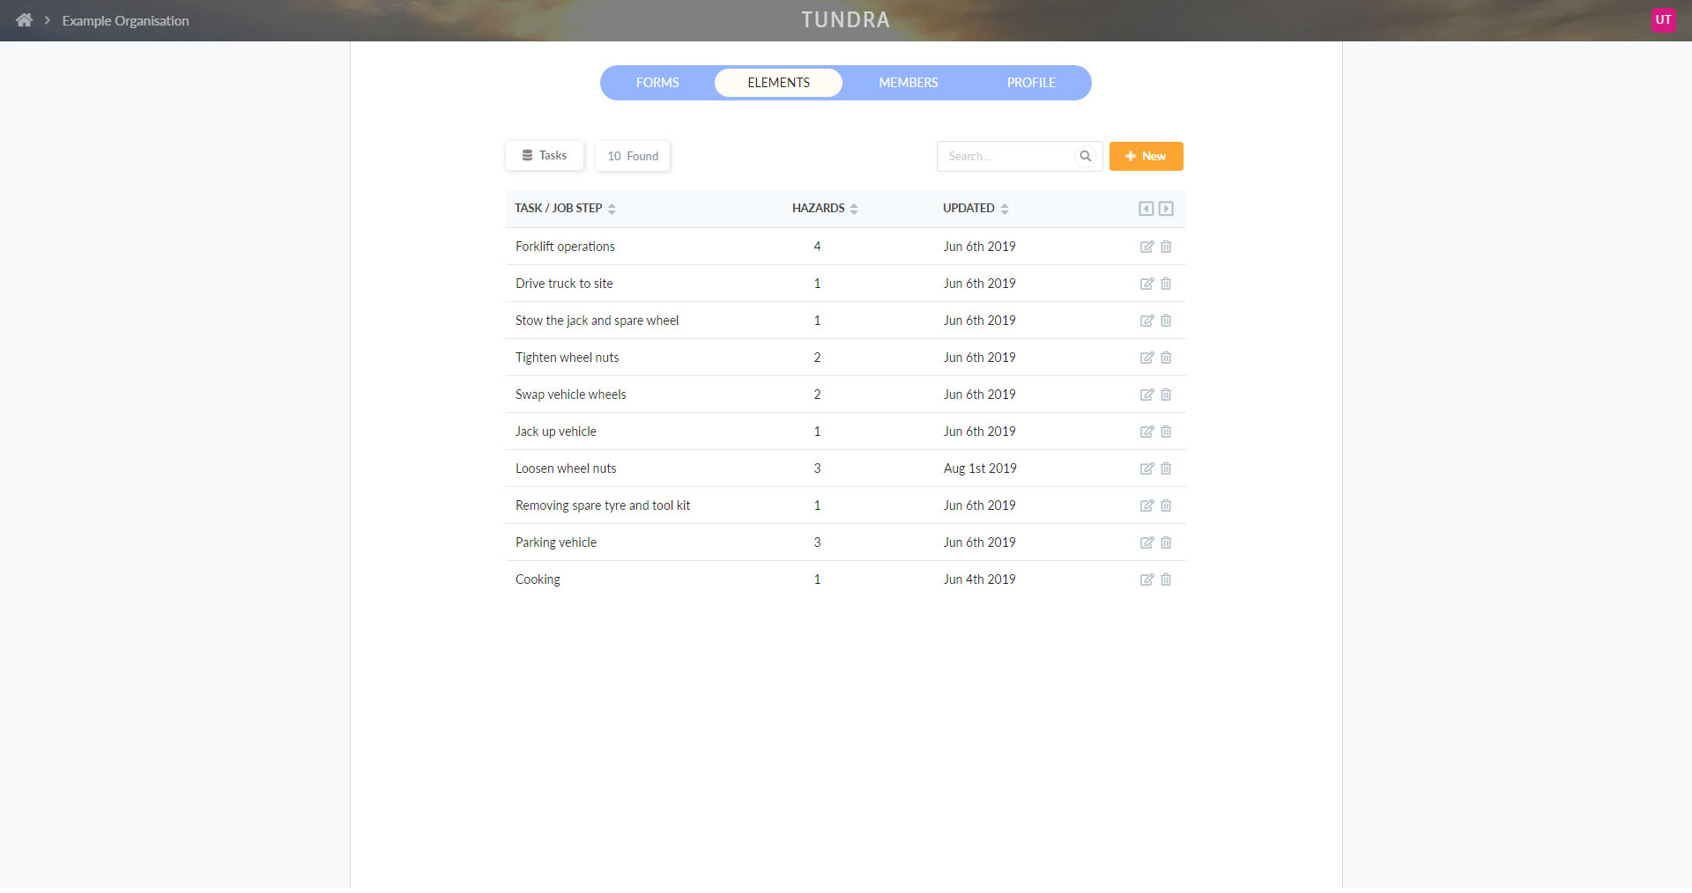
Task: Delete the Cooking task
Action: tap(1166, 579)
